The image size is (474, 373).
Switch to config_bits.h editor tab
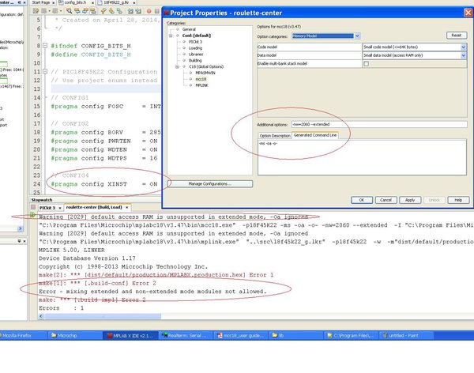(x=75, y=2)
